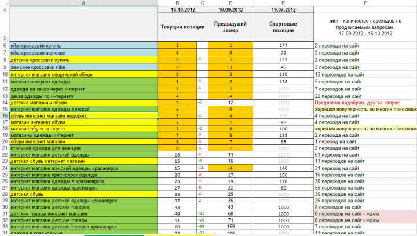Image resolution: width=417 pixels, height=236 pixels.
Task: Select cell 'nike кроссовки купить'
Action: point(83,45)
